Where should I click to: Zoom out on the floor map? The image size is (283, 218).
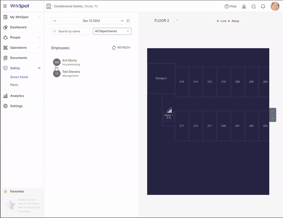(x=272, y=118)
